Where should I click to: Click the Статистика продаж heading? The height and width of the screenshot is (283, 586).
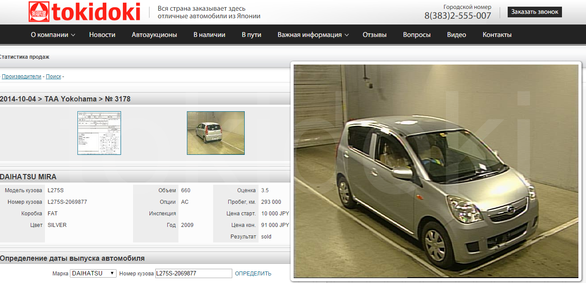(24, 57)
